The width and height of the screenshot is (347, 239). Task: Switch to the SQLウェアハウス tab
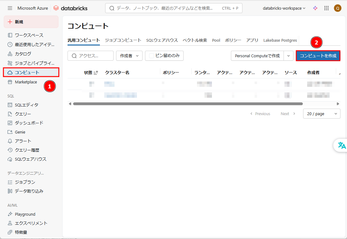click(162, 40)
